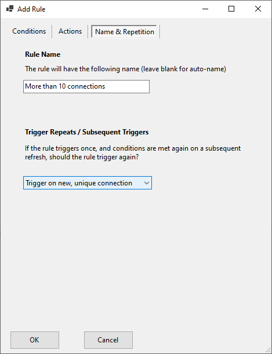
Task: Click the 'Trigger Repeats / Subsequent Triggers' heading
Action: (87, 132)
